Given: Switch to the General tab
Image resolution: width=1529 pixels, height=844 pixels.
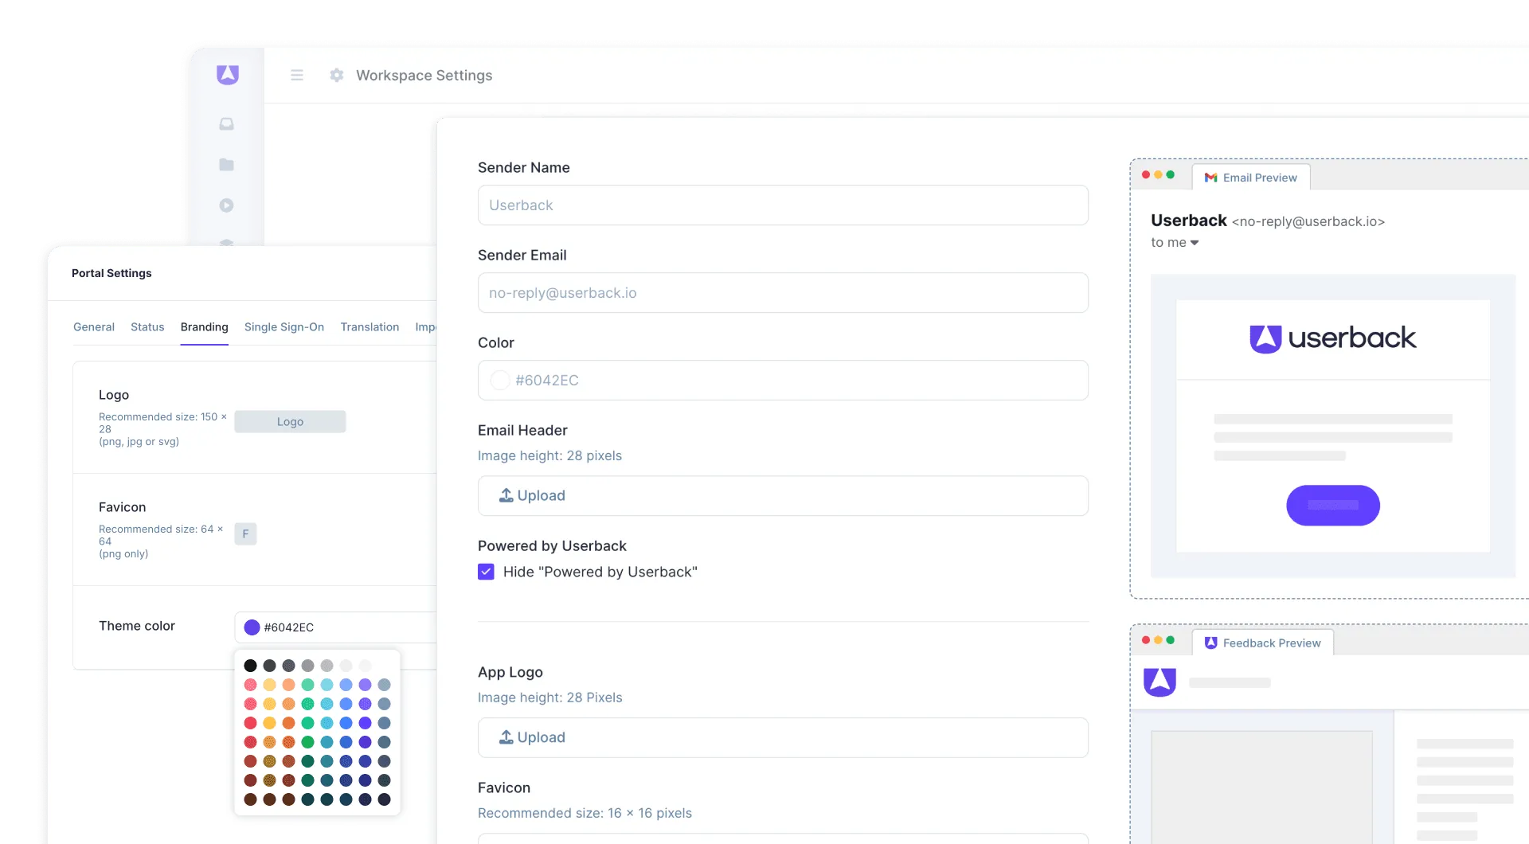Looking at the screenshot, I should pos(93,327).
